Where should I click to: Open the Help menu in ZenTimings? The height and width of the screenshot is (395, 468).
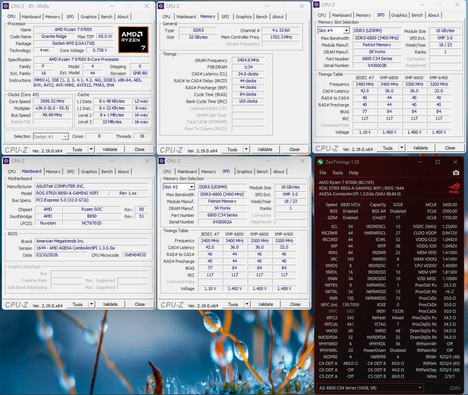pyautogui.click(x=353, y=172)
